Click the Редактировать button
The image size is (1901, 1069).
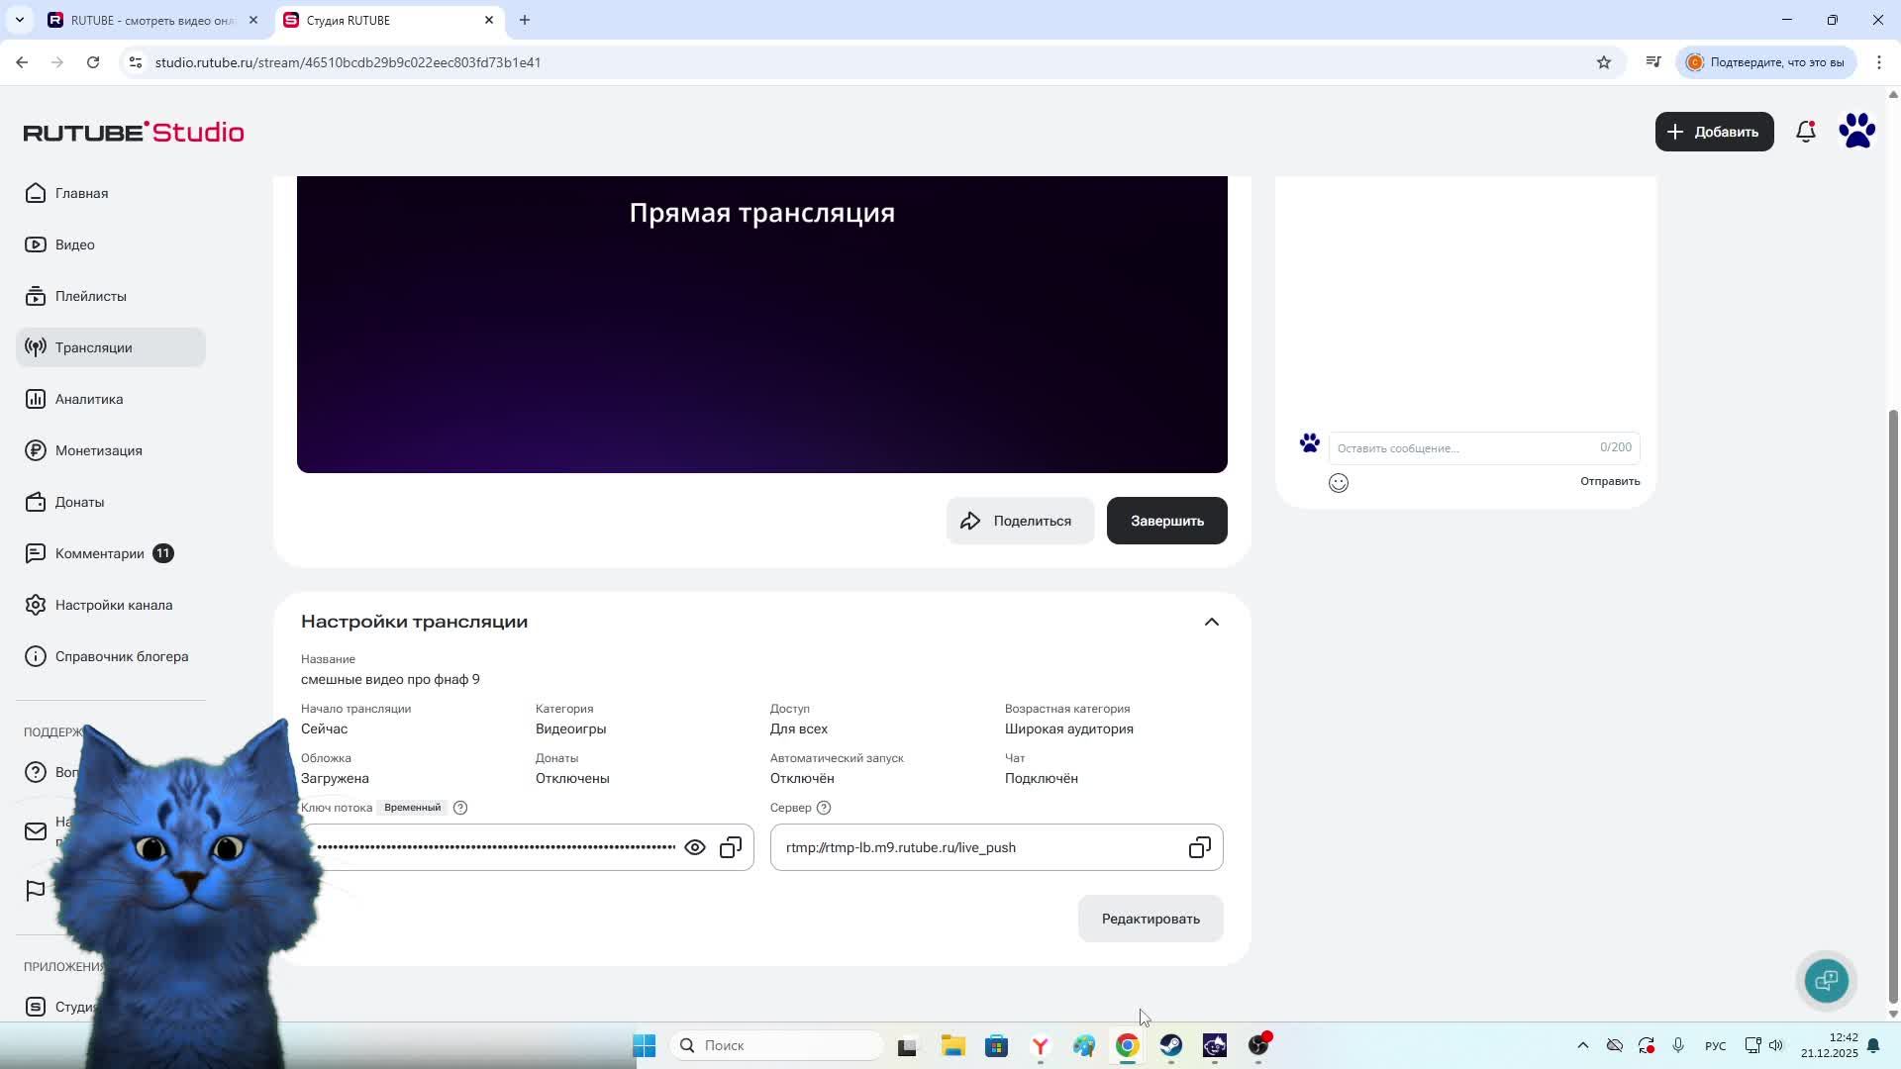coord(1151,919)
